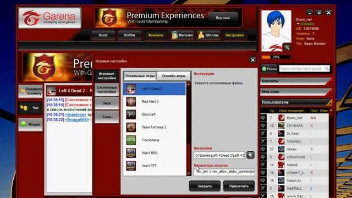Click the Форум button
This screenshot has width=352, height=198.
[31, 124]
